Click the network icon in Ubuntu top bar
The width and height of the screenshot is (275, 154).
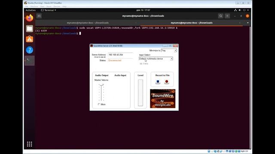click(235, 10)
